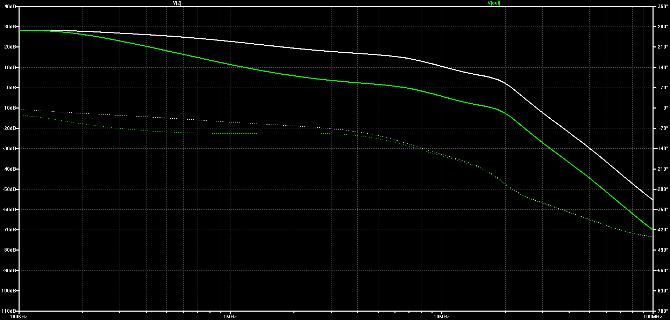The width and height of the screenshot is (670, 320).
Task: Click the -420° phase axis label
Action: 662,230
